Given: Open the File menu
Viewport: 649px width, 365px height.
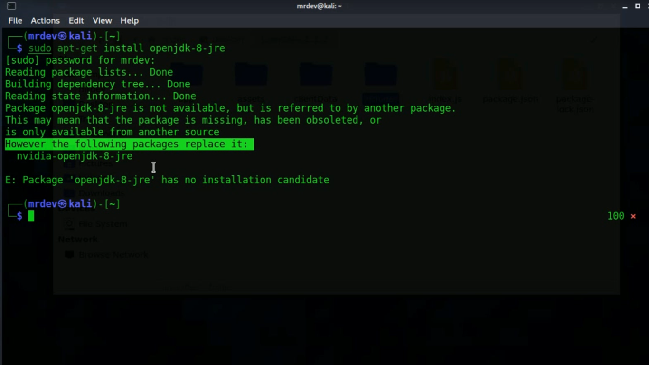Looking at the screenshot, I should (15, 20).
